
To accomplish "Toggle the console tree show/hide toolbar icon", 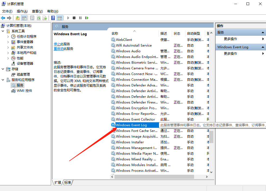I will pyautogui.click(x=24, y=18).
